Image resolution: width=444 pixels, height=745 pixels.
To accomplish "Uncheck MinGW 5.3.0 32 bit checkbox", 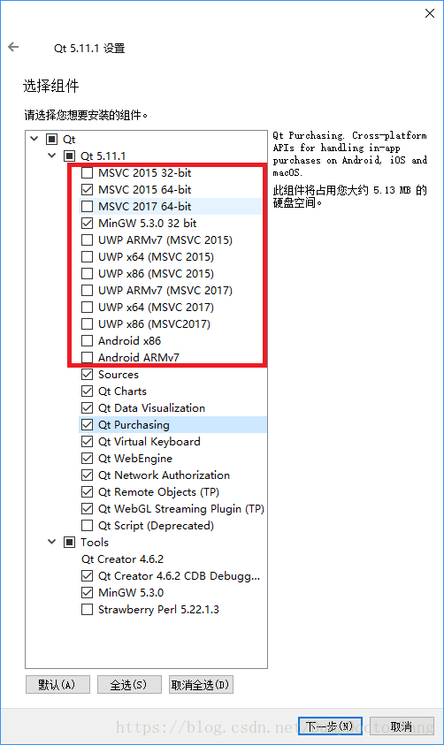I will (x=87, y=223).
